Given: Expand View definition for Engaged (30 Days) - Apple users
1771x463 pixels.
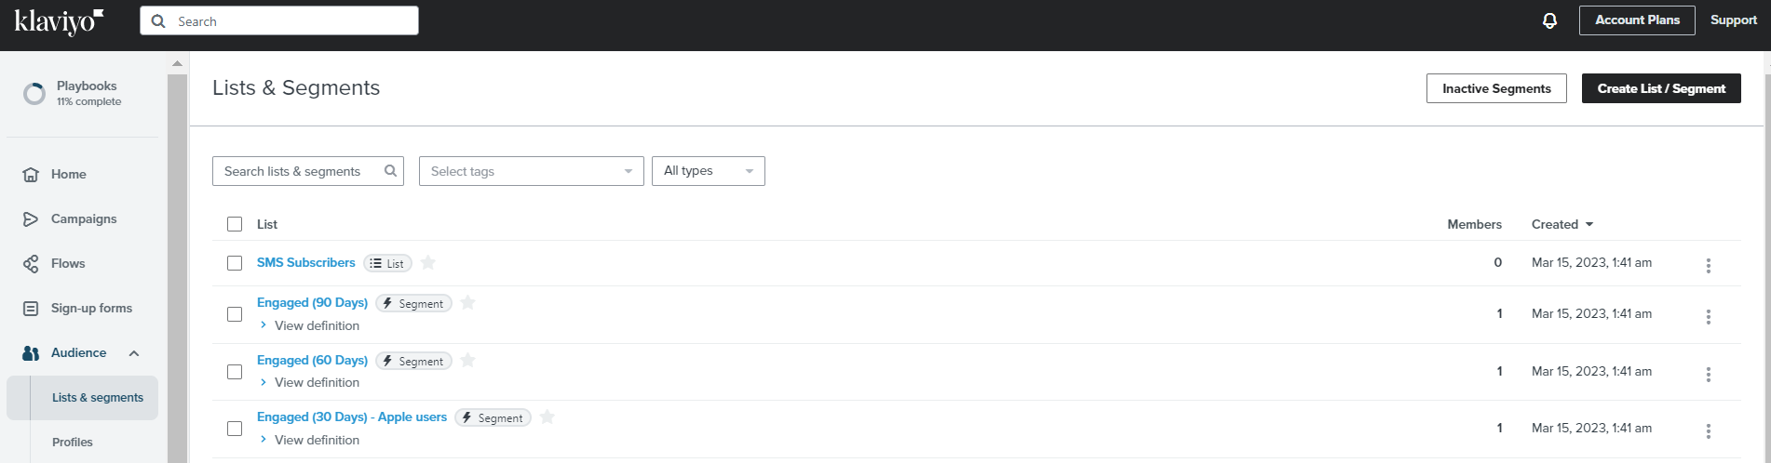Looking at the screenshot, I should tap(309, 440).
